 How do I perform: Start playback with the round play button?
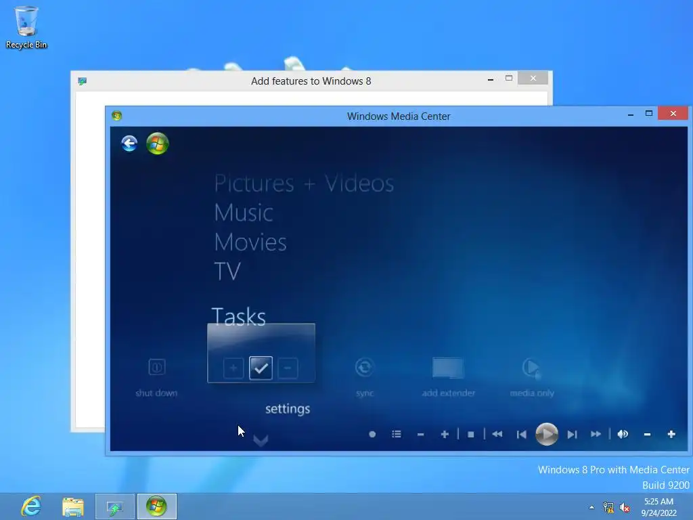coord(547,434)
